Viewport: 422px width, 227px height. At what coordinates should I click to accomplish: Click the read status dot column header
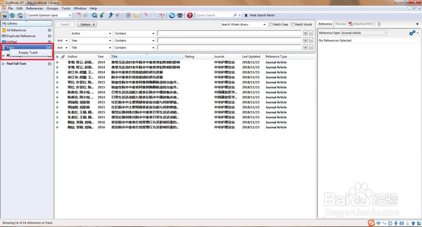(57, 57)
